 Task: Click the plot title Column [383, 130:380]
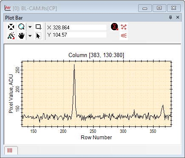(96, 55)
